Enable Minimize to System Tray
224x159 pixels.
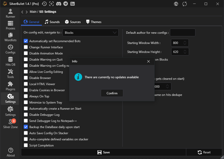[x=26, y=103]
